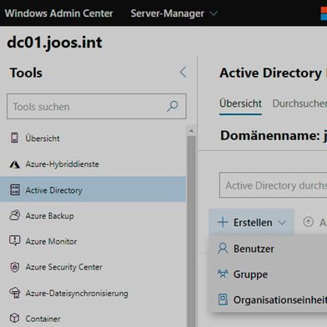Click the Tools list vertical scrollbar thumb

coord(191,231)
